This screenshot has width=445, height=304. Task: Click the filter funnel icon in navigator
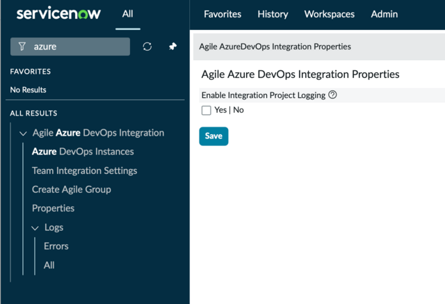22,47
